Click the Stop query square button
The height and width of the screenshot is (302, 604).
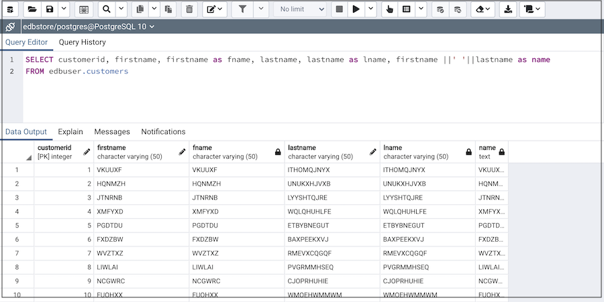click(340, 9)
